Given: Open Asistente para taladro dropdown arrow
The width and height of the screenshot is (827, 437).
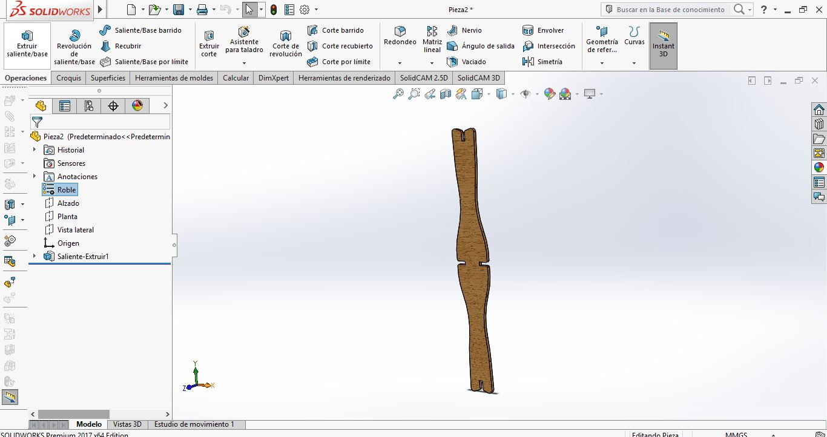Looking at the screenshot, I should 244,63.
